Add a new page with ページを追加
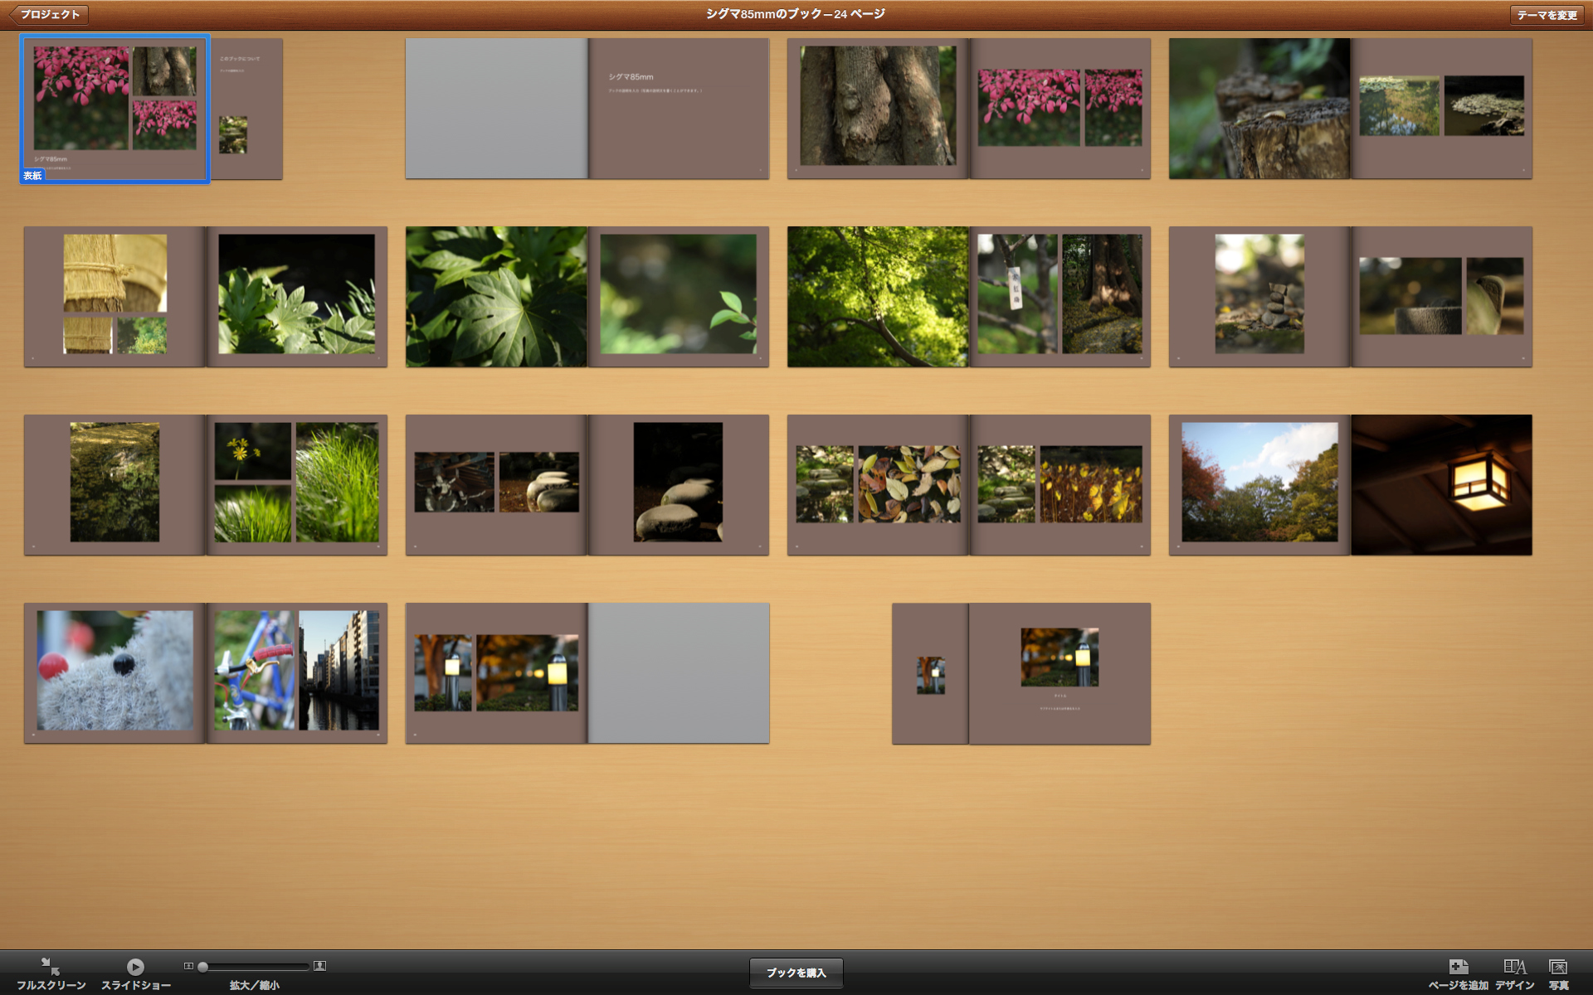The width and height of the screenshot is (1593, 995). click(1458, 967)
